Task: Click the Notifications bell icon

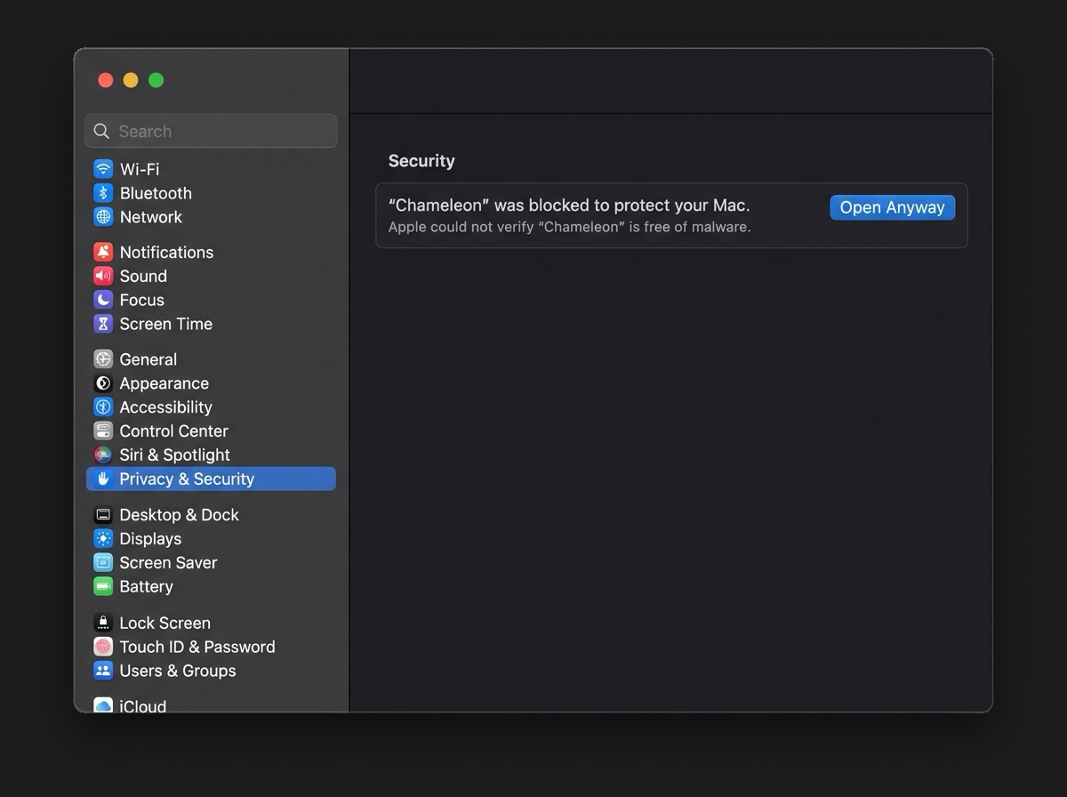Action: (103, 252)
